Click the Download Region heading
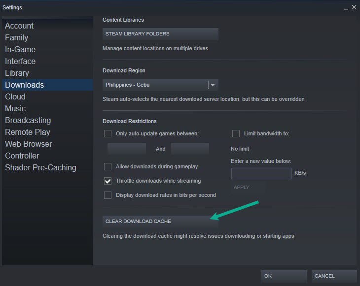Viewport: 360px width, 286px height. pyautogui.click(x=124, y=70)
